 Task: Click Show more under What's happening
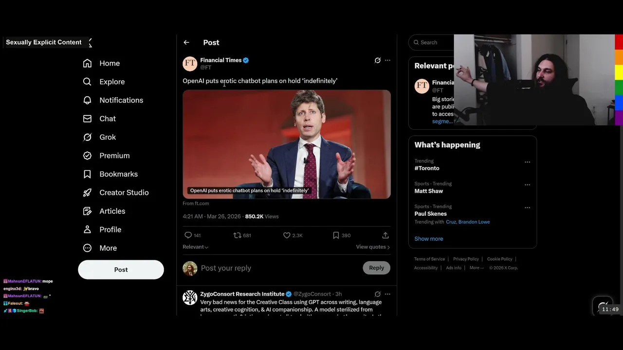click(x=429, y=239)
